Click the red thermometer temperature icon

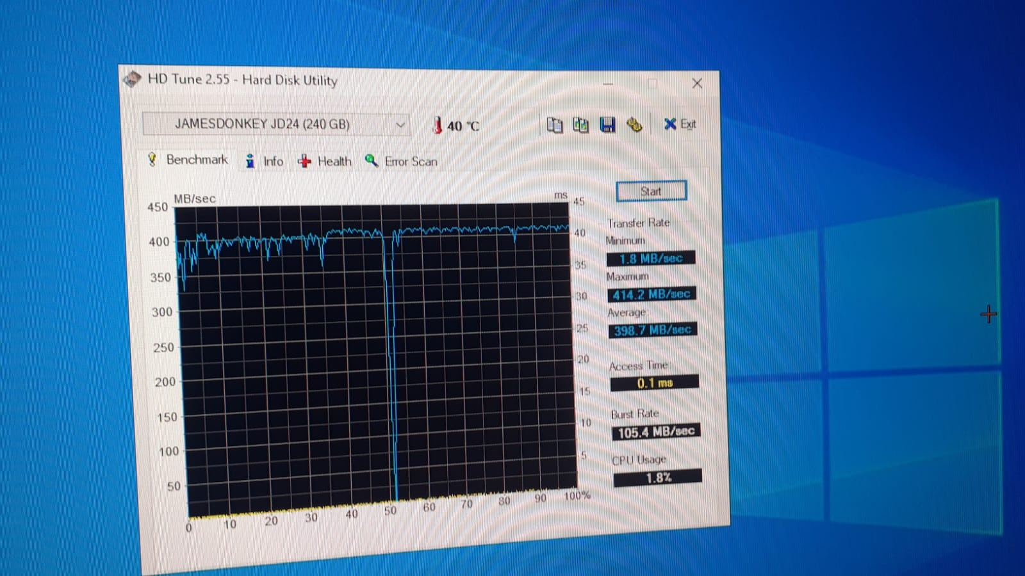pos(438,125)
